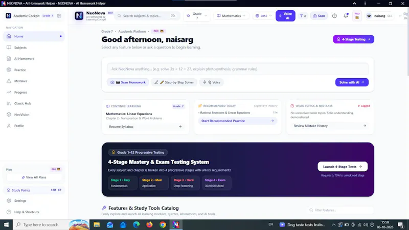Open Help & Shortcuts

[x=34, y=212]
